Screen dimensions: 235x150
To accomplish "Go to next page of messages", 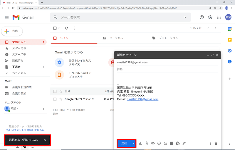I will pyautogui.click(x=216, y=28).
